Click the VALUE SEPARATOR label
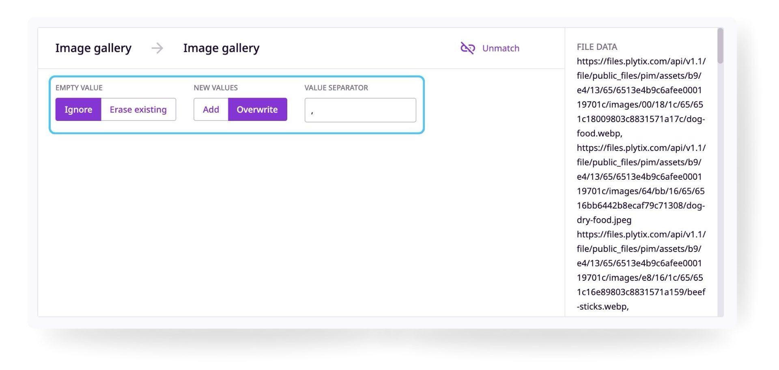Image resolution: width=779 pixels, height=370 pixels. tap(336, 88)
